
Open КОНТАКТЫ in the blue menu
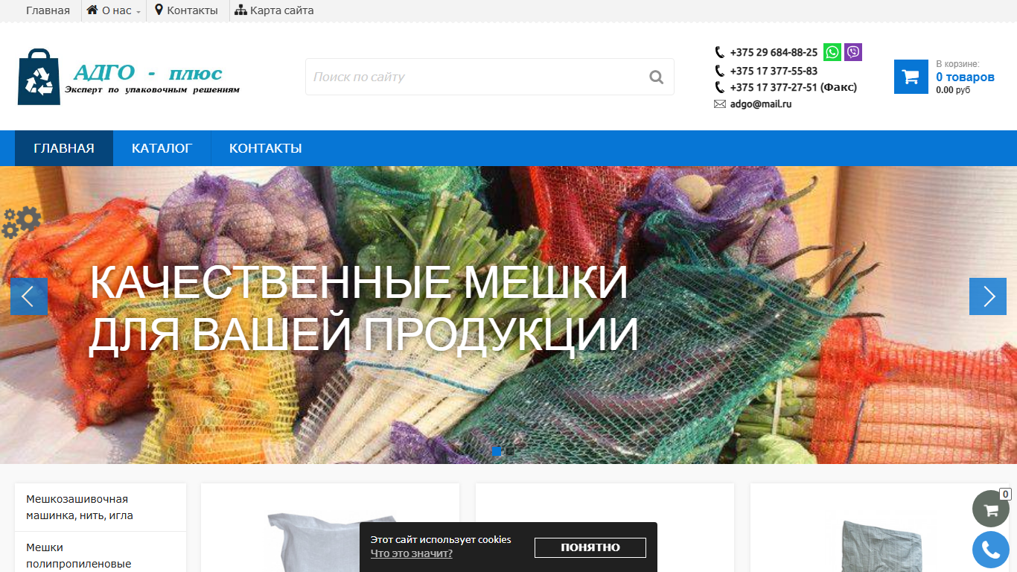click(x=266, y=148)
